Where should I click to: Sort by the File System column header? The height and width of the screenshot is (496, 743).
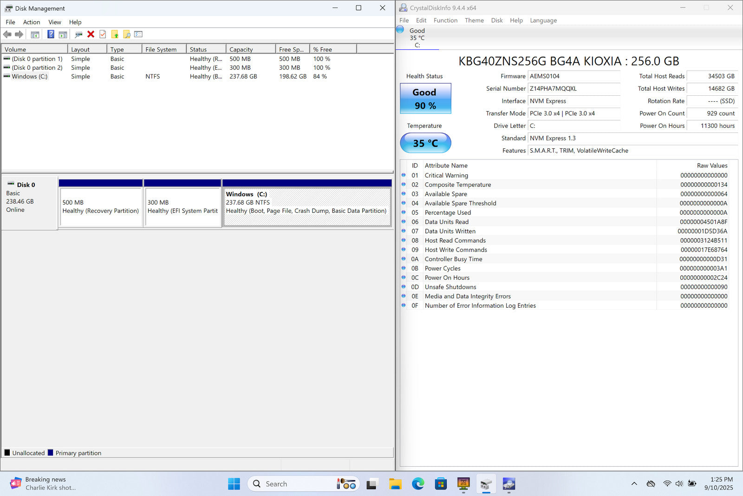(x=164, y=49)
